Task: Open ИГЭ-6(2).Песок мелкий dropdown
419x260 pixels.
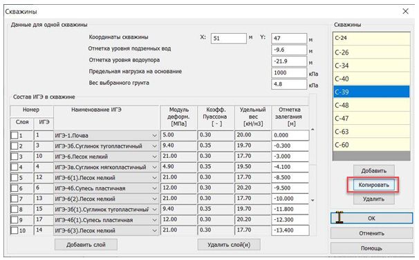Action: [154, 199]
